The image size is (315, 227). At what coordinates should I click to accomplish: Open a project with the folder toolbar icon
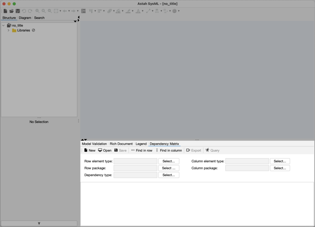[x=11, y=11]
